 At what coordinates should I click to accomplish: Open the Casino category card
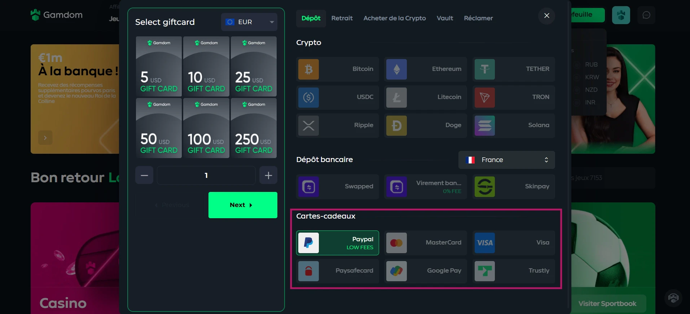coord(75,258)
